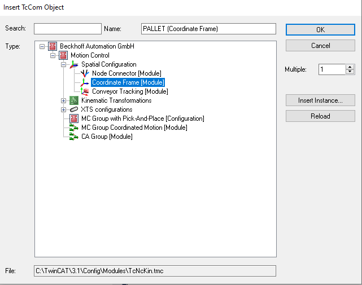Viewport: 362px width, 285px height.
Task: Collapse the Beckhoff Automation GmbH node
Action: [42, 46]
